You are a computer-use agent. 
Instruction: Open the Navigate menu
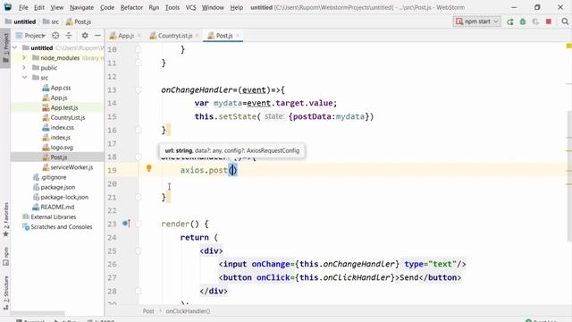tap(81, 7)
